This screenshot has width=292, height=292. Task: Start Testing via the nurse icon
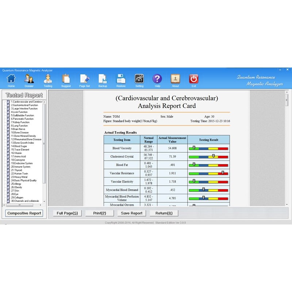pyautogui.click(x=48, y=79)
